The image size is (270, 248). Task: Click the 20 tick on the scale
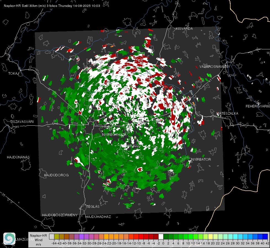pyautogui.click(x=213, y=243)
